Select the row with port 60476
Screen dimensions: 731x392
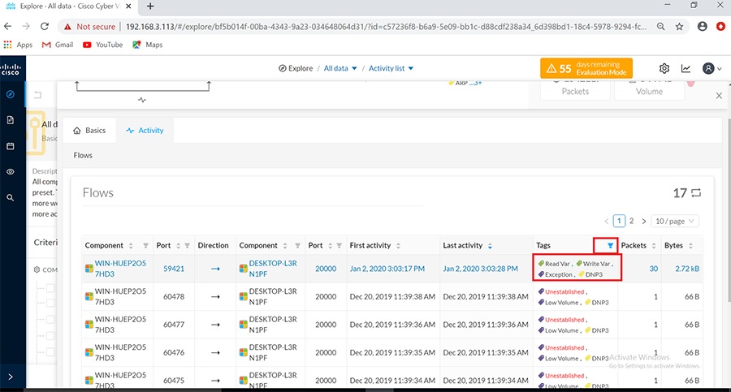(x=391, y=352)
